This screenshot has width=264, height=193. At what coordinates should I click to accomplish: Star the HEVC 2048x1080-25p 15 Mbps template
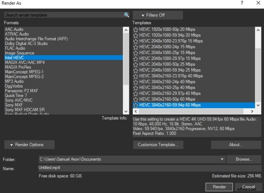click(136, 53)
